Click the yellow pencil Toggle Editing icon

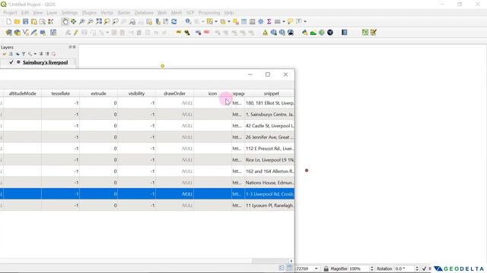(x=76, y=33)
